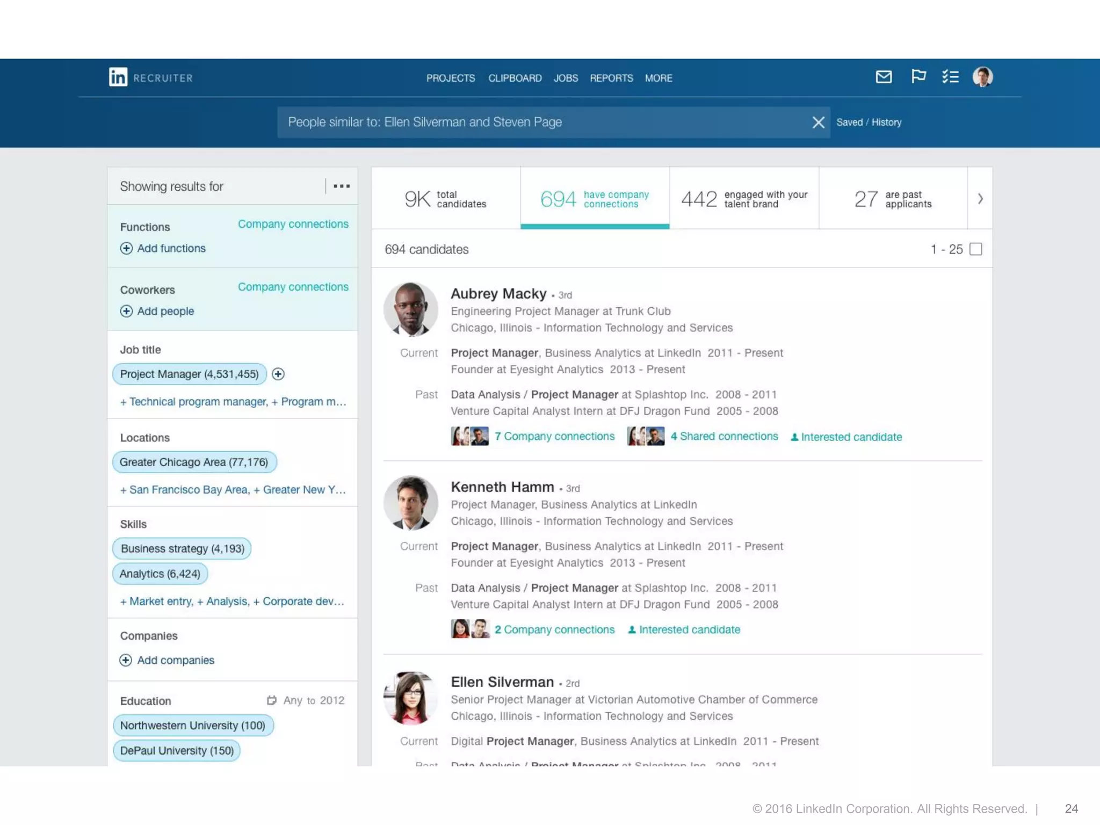The height and width of the screenshot is (825, 1100).
Task: Click the Add people link
Action: tap(165, 311)
